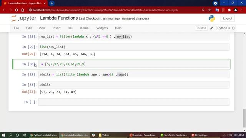Click the scrollbar down arrow
The image size is (246, 138).
click(x=244, y=130)
